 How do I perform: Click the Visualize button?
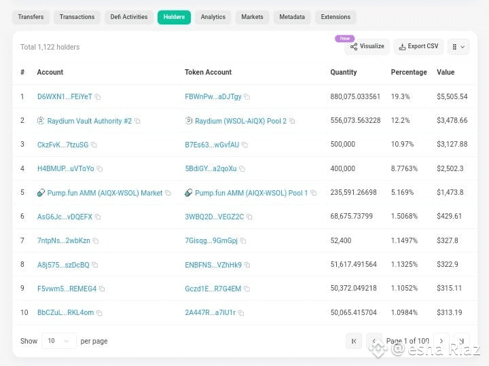[367, 46]
